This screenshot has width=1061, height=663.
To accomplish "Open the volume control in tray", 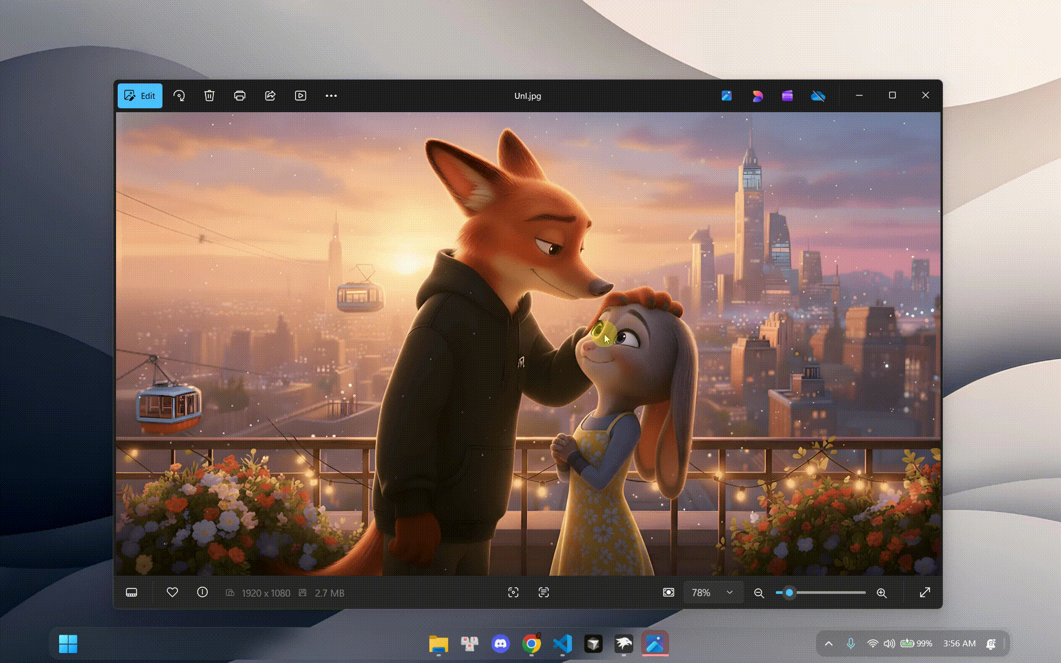I will tap(889, 644).
